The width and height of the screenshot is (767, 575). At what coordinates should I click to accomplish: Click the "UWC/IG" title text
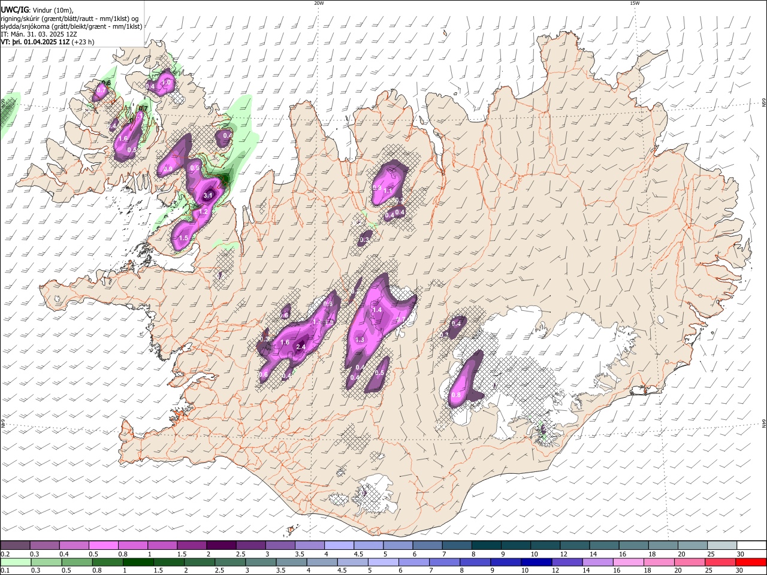click(x=14, y=10)
